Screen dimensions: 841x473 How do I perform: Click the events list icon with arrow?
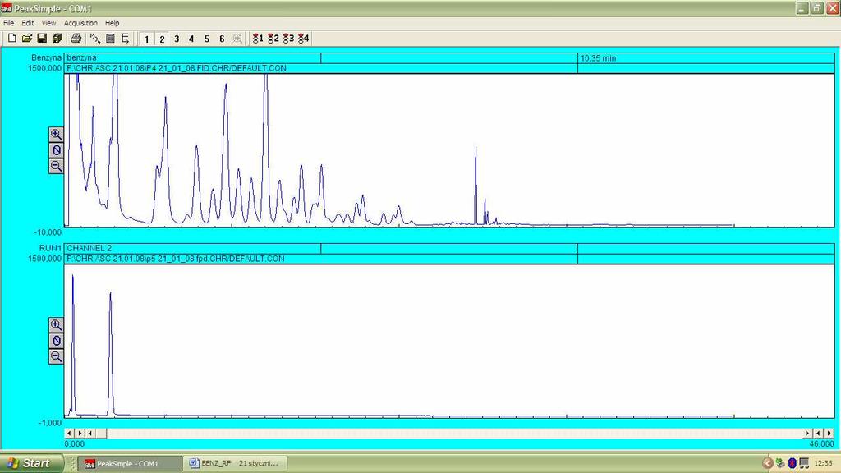coord(125,38)
